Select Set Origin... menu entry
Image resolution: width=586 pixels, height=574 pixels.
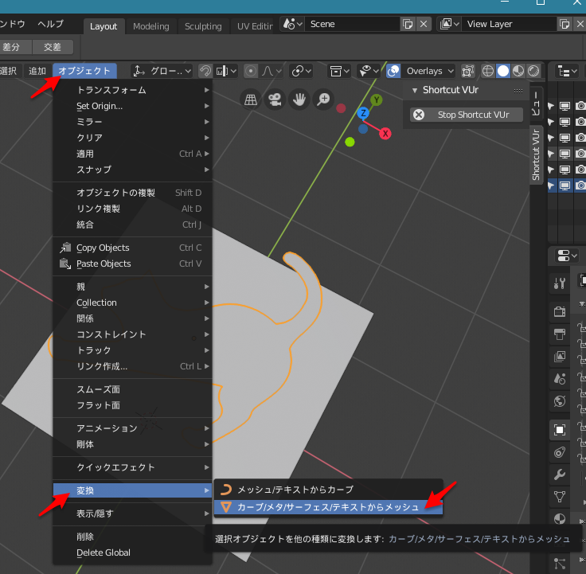(x=132, y=106)
